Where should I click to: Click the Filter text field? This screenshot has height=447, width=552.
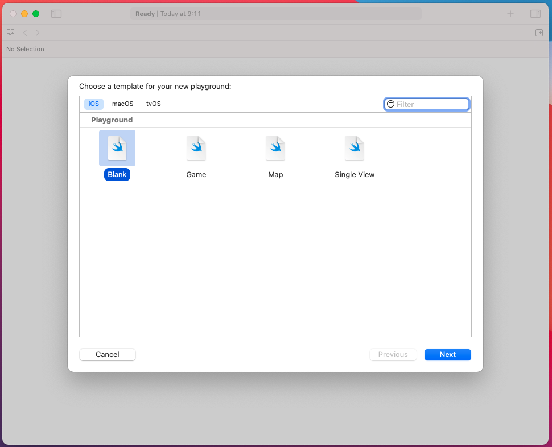click(x=426, y=104)
